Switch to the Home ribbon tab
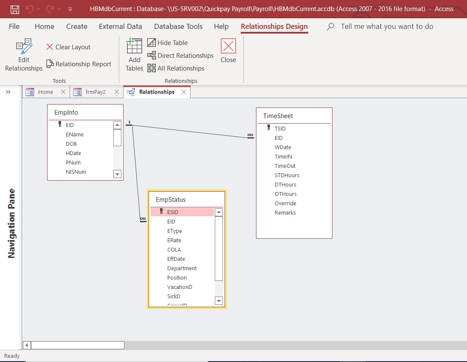The height and width of the screenshot is (362, 467). click(x=45, y=26)
